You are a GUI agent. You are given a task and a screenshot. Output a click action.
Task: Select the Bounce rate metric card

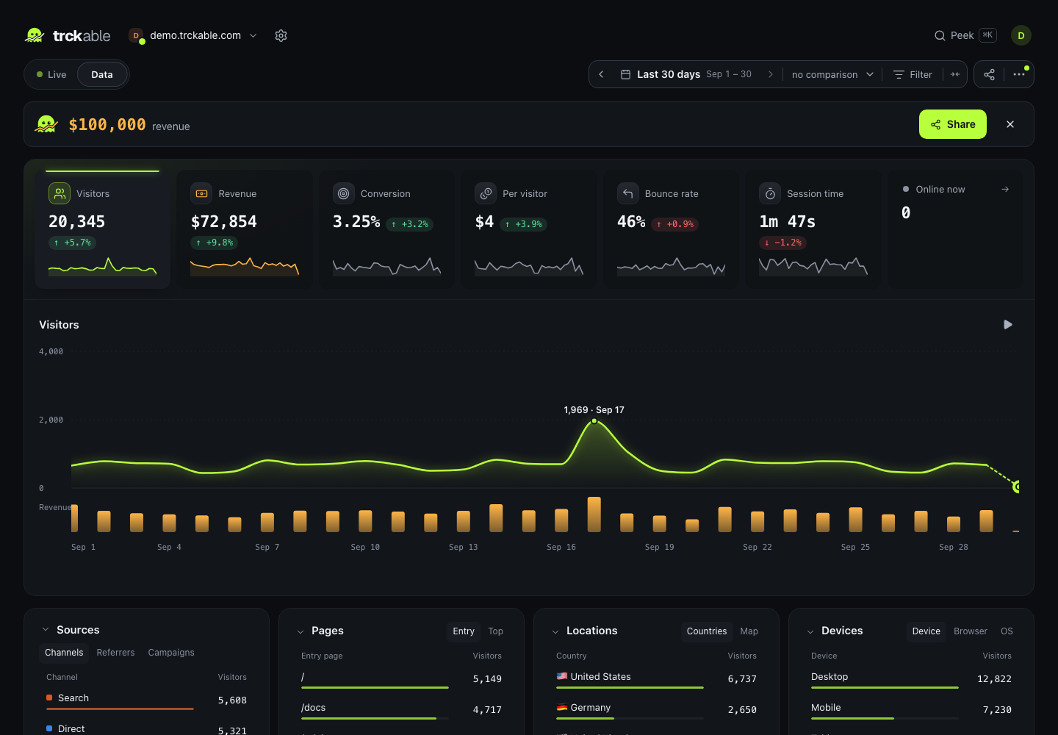click(671, 229)
